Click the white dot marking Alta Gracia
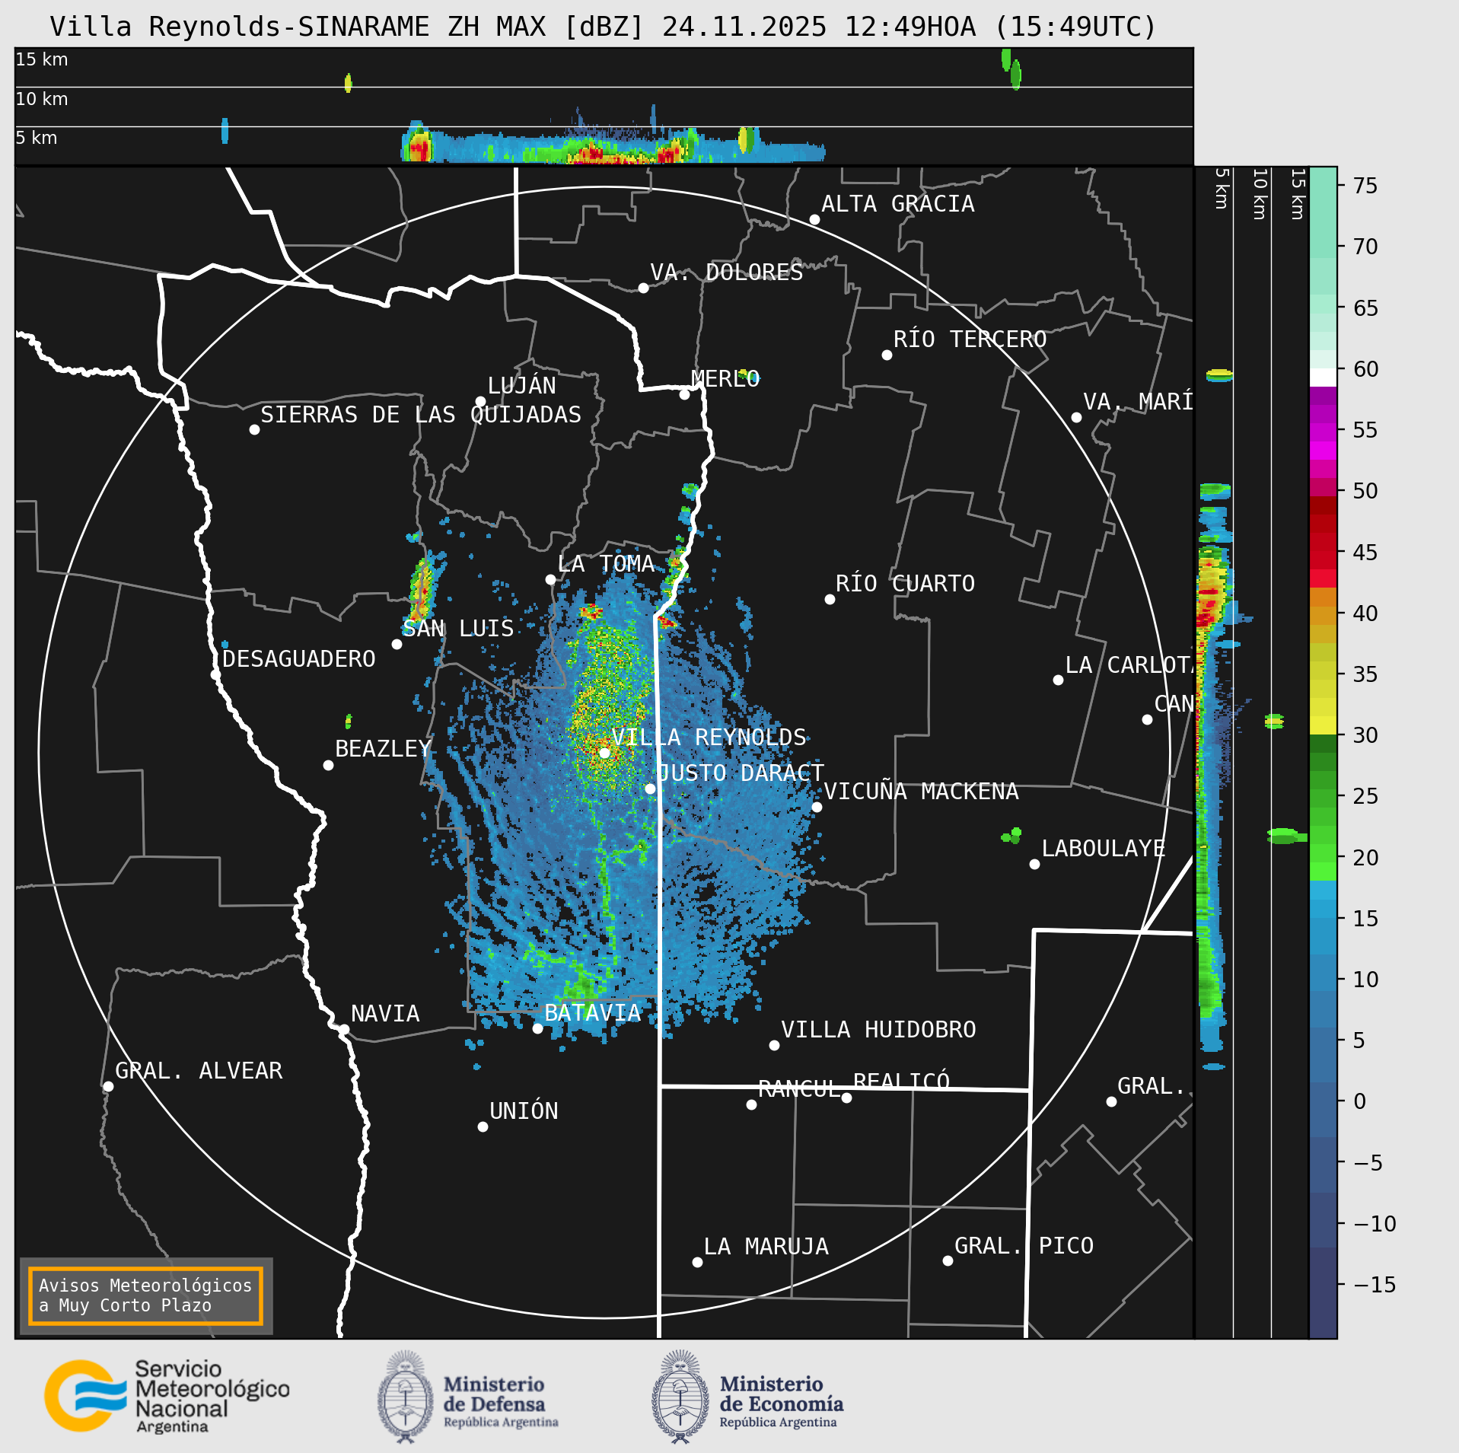The width and height of the screenshot is (1459, 1453). (x=814, y=219)
